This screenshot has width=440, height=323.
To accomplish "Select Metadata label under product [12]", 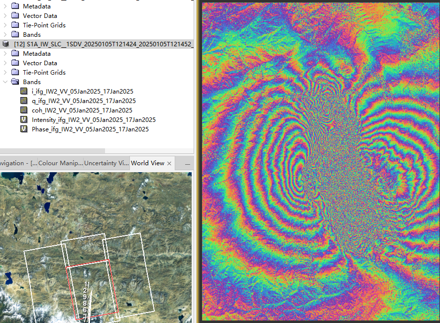I will [x=37, y=53].
